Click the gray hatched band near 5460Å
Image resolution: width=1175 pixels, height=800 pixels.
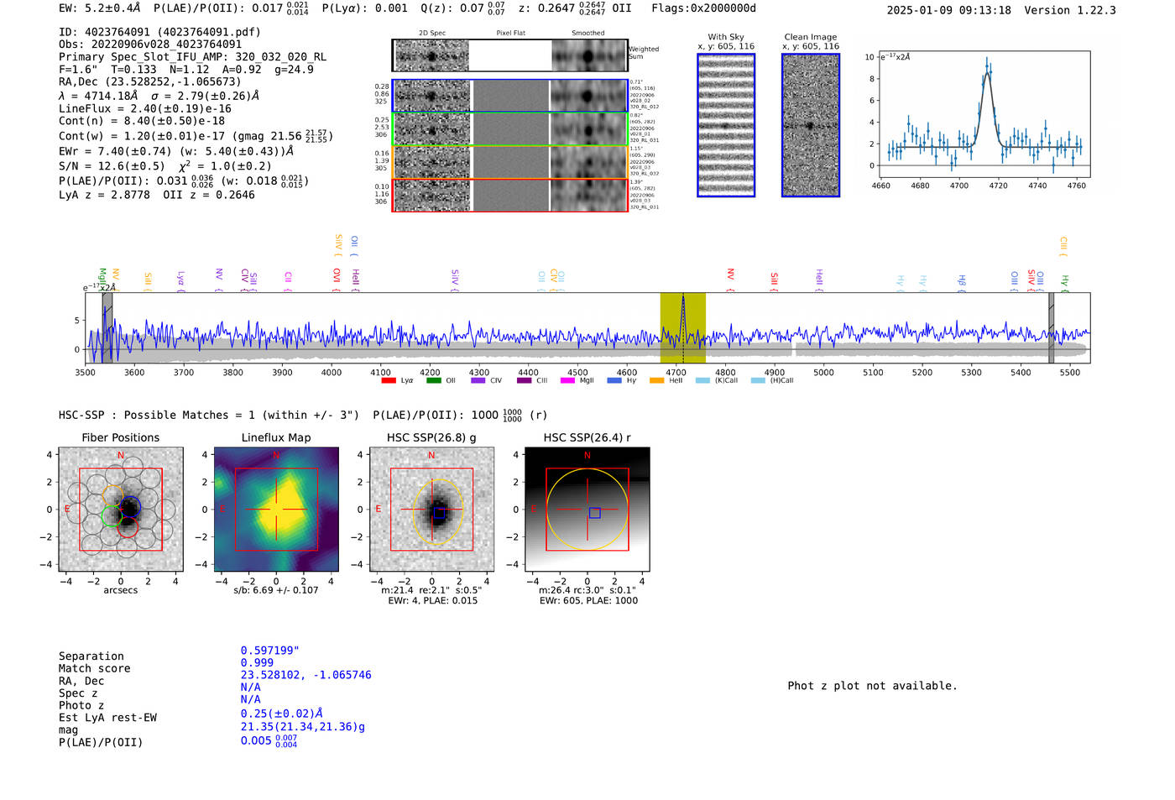tap(1051, 328)
